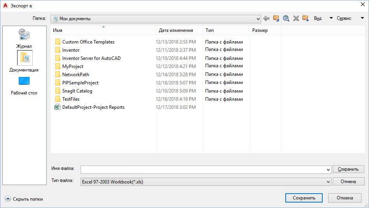369x208 pixels.
Task: Click the Скрыть папки link
Action: pos(28,199)
